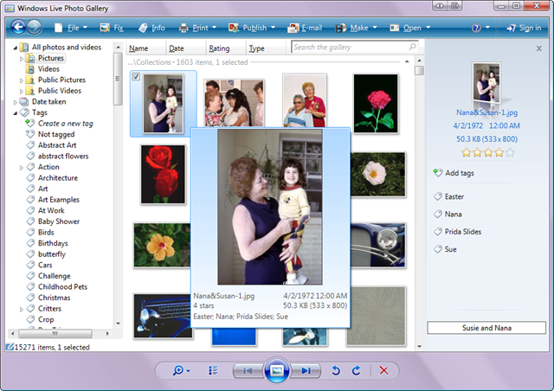Go to the next photo

(305, 371)
